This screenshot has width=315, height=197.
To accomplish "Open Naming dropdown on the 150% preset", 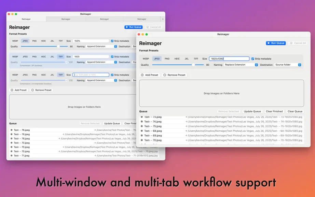I will [101, 47].
